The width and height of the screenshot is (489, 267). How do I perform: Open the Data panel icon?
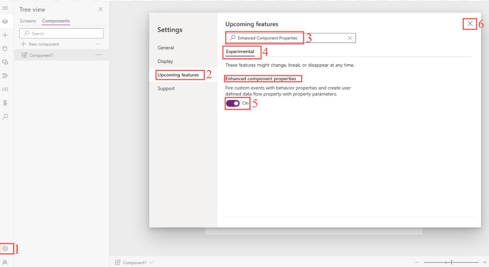coord(5,48)
